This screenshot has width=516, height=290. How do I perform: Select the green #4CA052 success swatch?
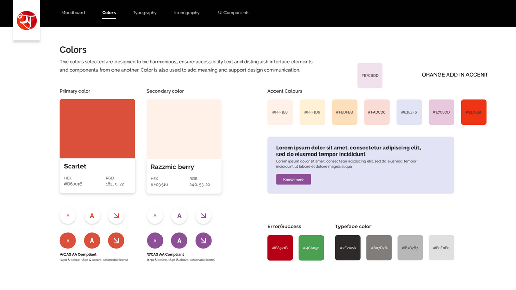pos(311,248)
